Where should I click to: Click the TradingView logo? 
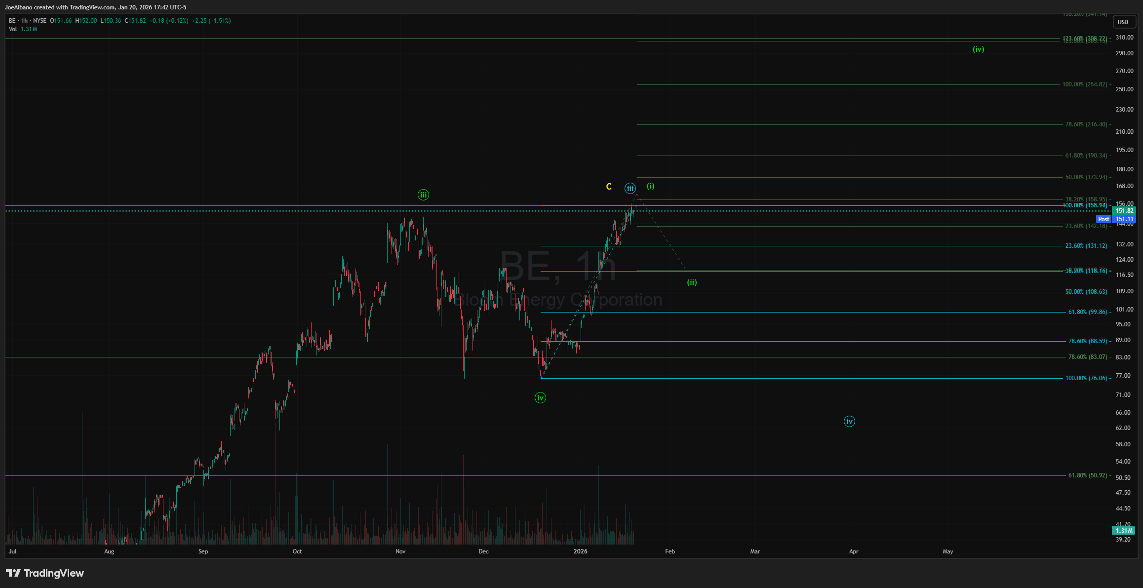[x=45, y=573]
